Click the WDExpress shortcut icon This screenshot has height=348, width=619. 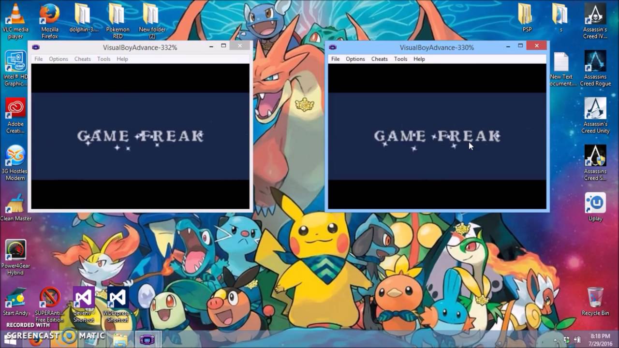coord(118,305)
